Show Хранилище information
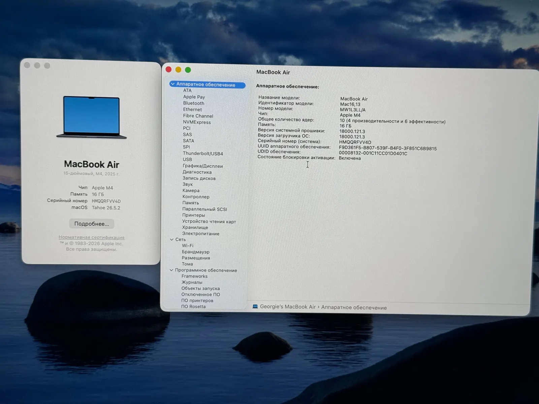Screen dimensions: 539x404 (x=195, y=228)
